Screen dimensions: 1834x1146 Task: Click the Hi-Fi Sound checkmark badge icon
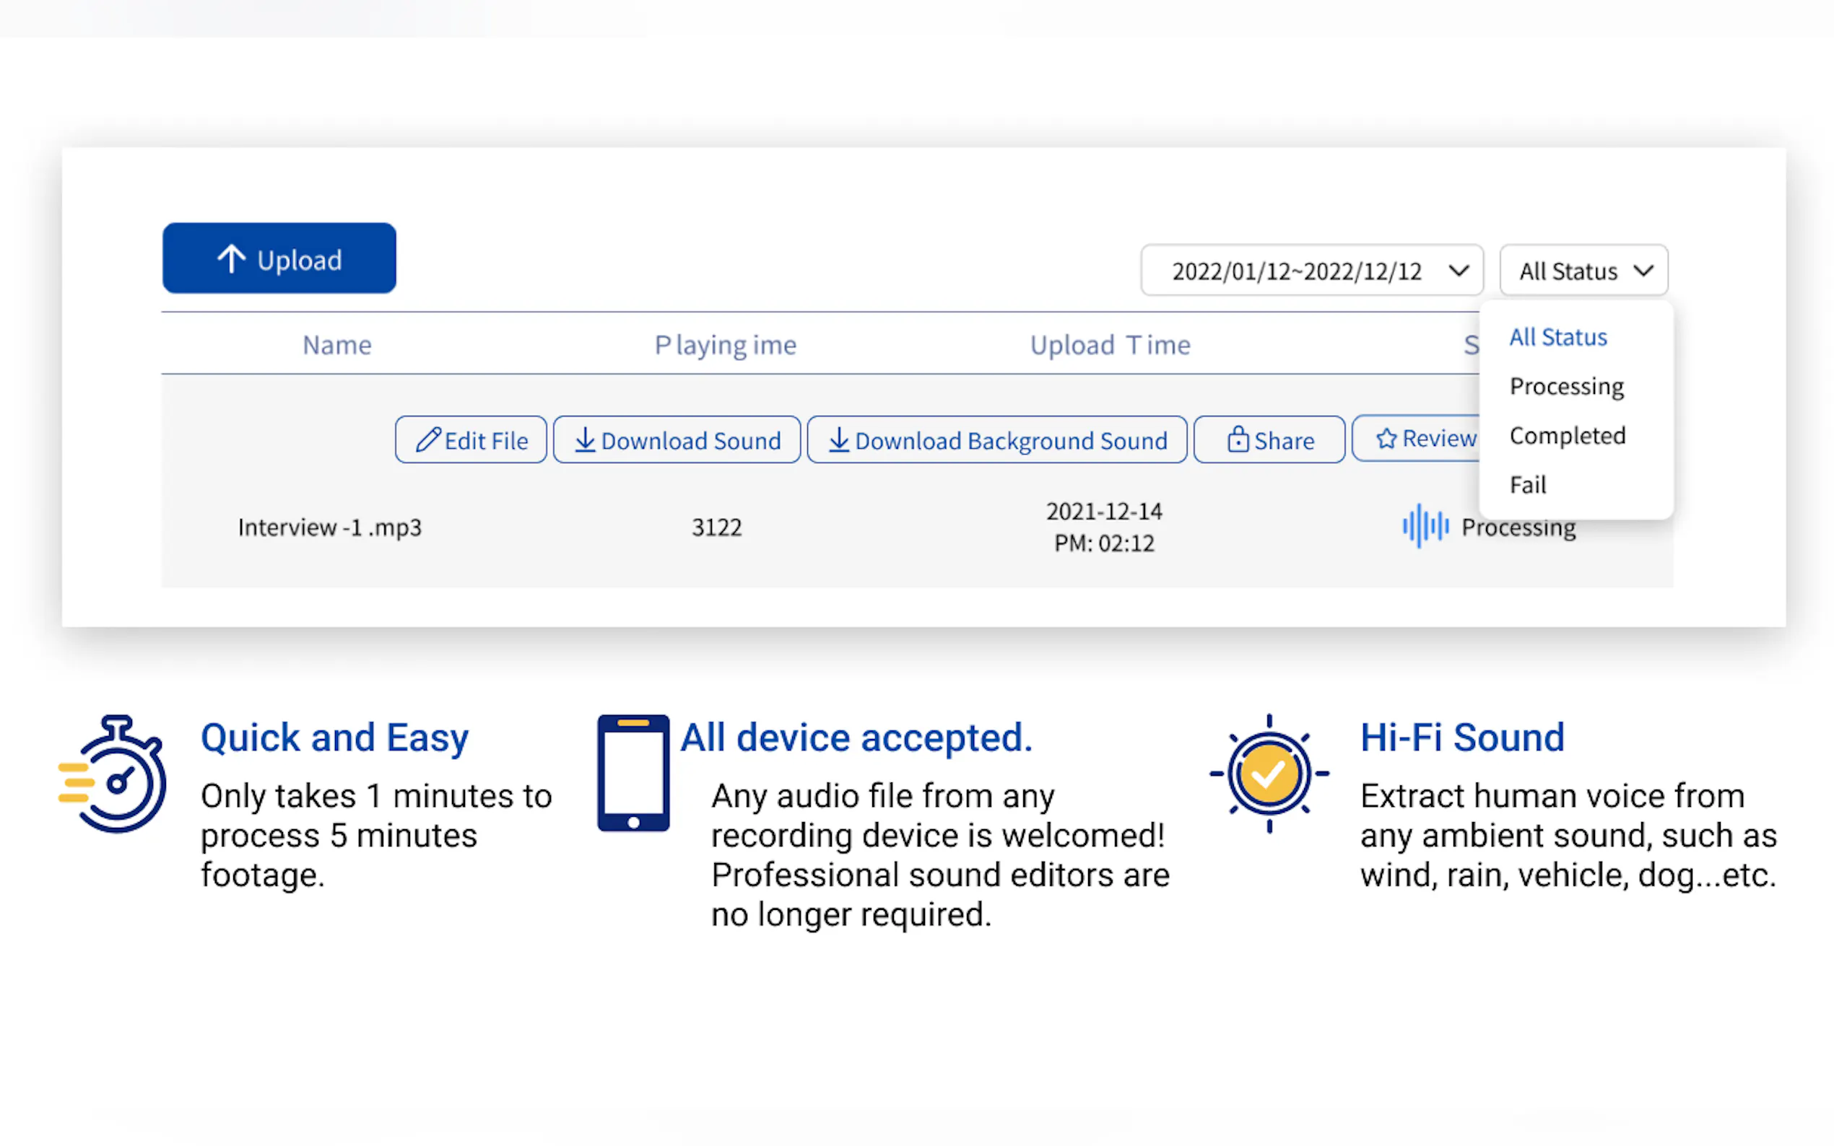(x=1269, y=774)
